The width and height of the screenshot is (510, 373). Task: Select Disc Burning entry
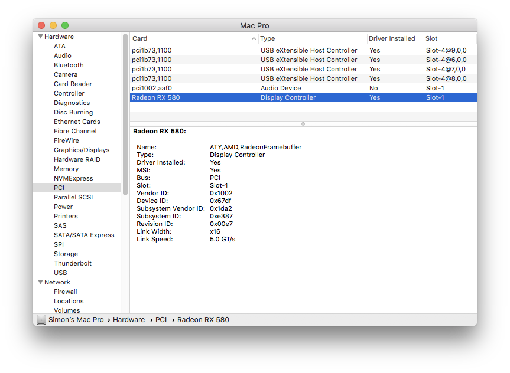coord(73,112)
